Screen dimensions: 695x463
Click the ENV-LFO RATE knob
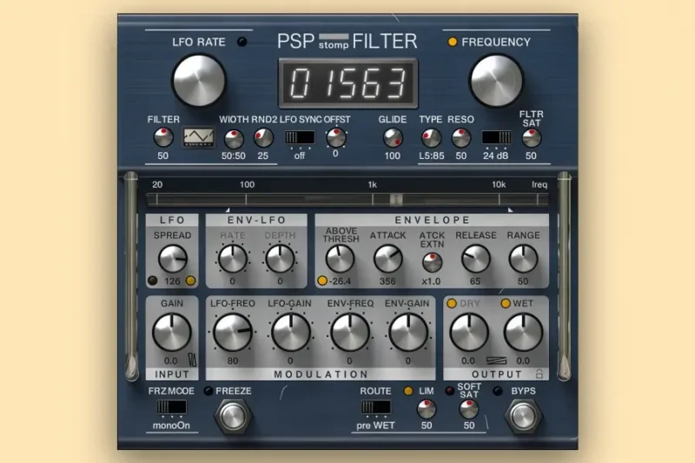[232, 259]
